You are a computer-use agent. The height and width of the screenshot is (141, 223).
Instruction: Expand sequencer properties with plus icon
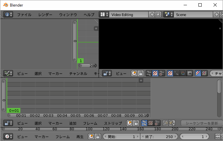click(x=141, y=80)
